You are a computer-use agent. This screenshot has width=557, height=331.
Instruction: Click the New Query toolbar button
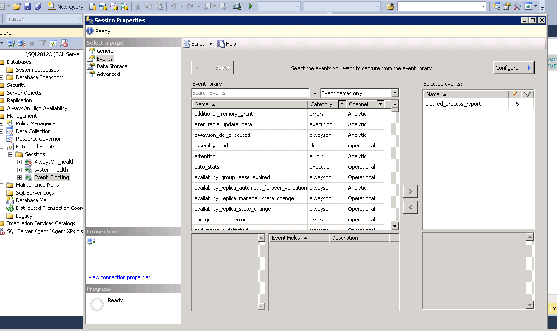coord(65,6)
